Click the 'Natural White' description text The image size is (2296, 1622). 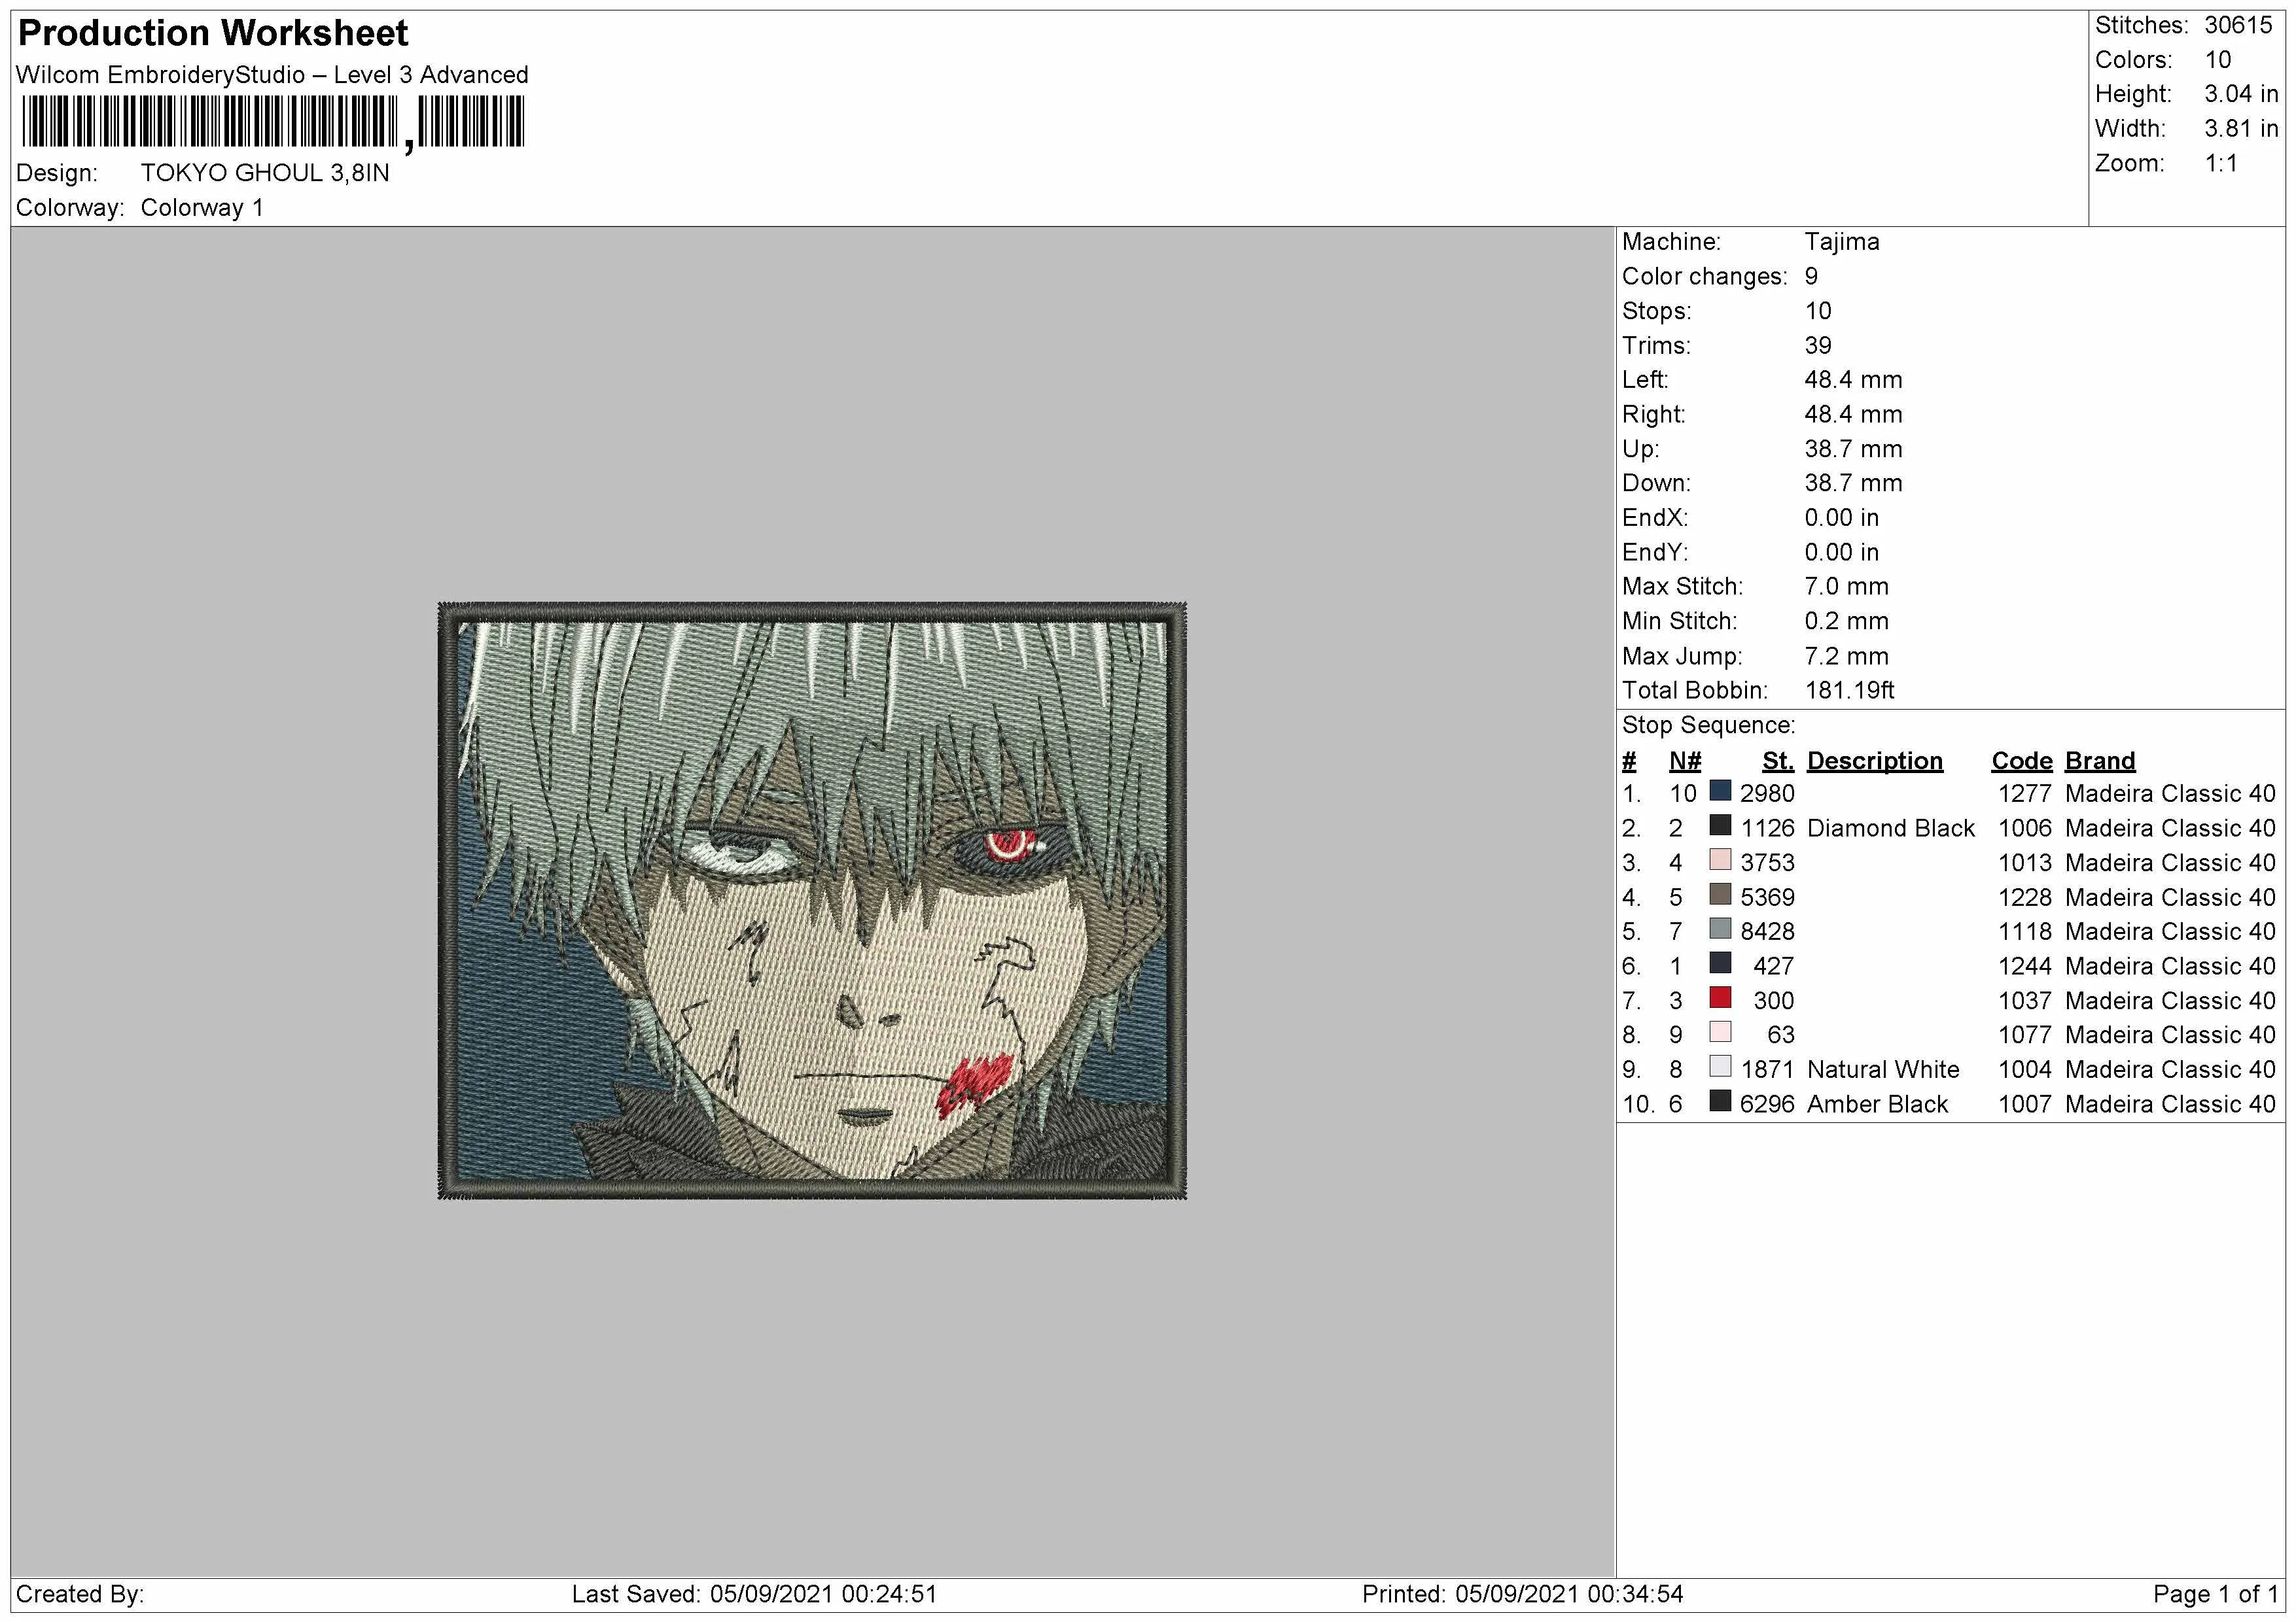click(x=1883, y=1069)
